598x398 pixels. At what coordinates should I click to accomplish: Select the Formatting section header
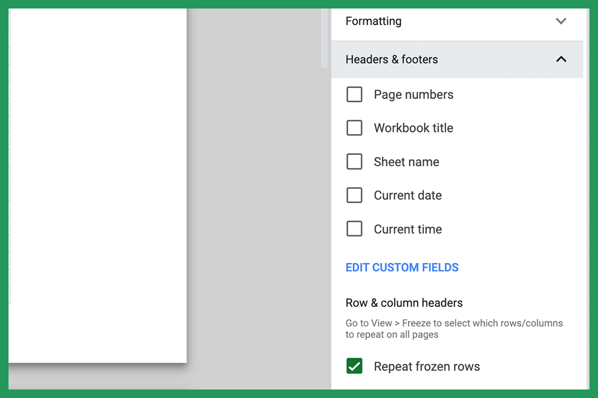[x=373, y=21]
